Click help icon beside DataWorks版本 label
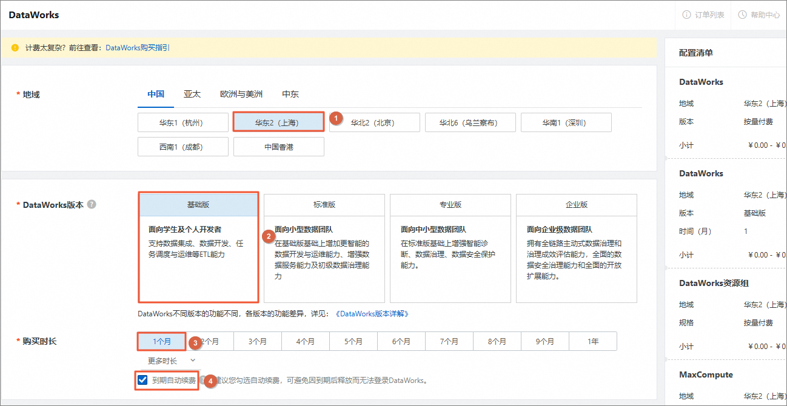 [92, 204]
